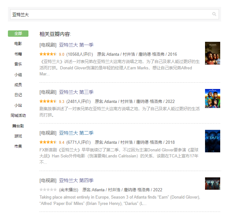236x216 pixels.
Task: Click the description starting 剧集故事讲述了
Action: 120,112
